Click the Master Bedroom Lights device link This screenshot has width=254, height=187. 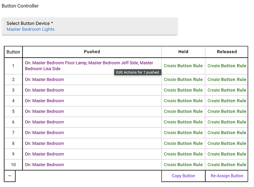(30, 29)
